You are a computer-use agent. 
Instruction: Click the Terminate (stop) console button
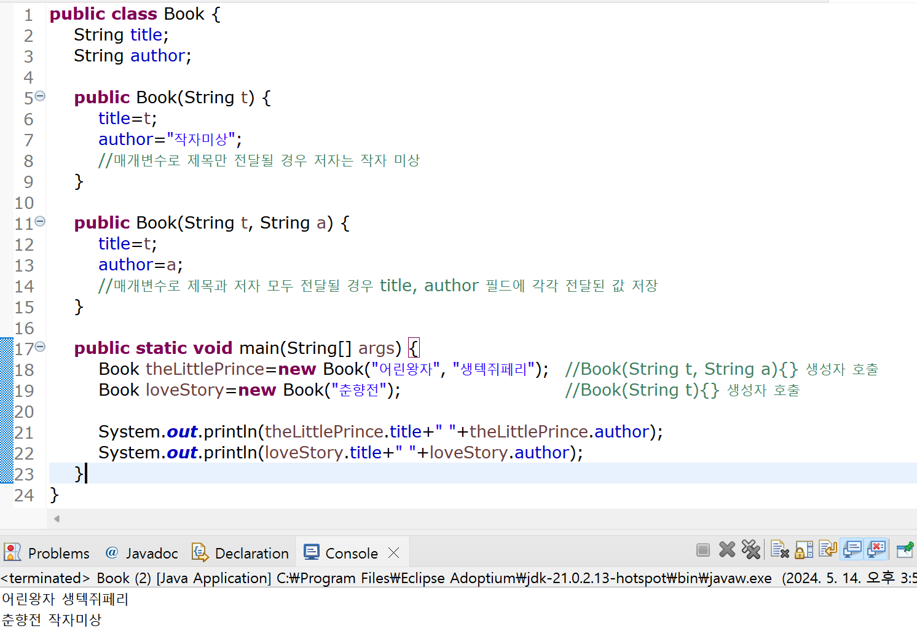703,550
